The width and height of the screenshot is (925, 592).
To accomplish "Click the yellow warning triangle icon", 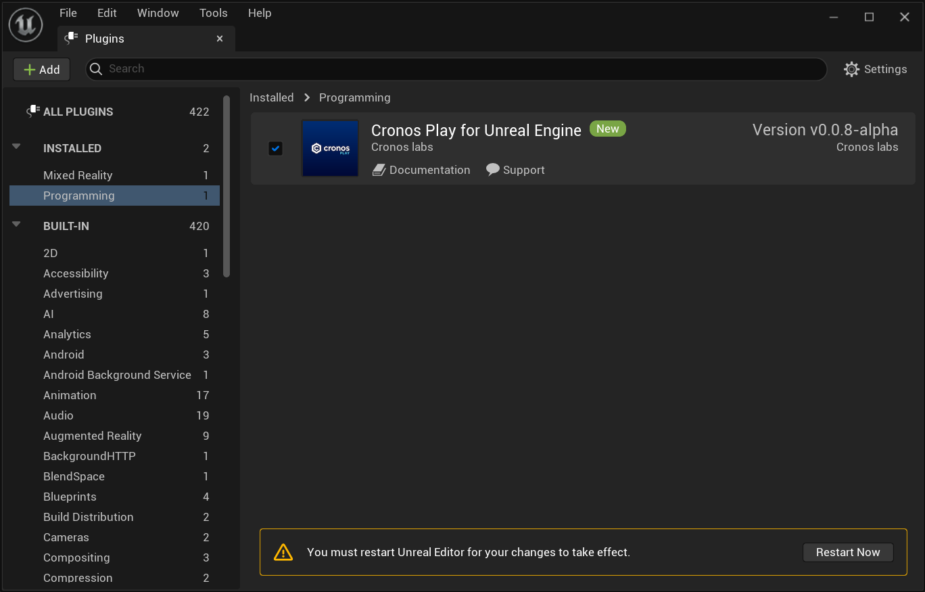I will point(283,553).
